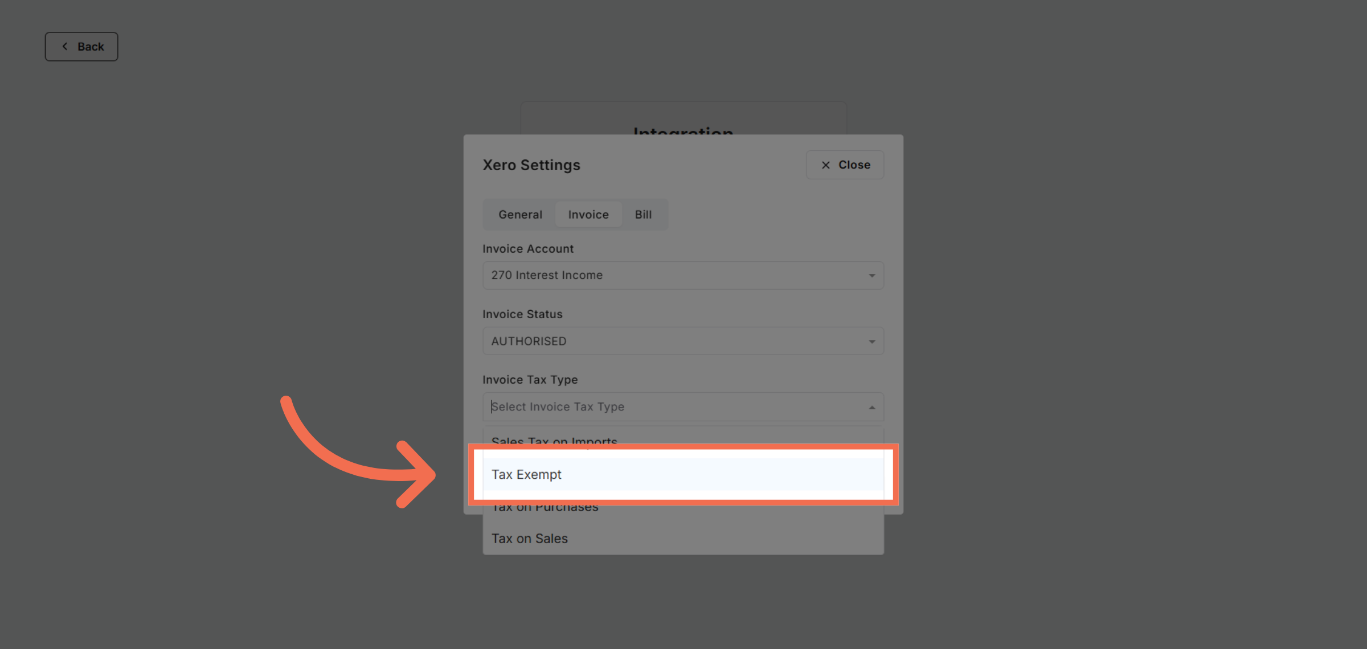Open the Invoice Account selector
Screen dimensions: 1367x649
[x=682, y=275]
